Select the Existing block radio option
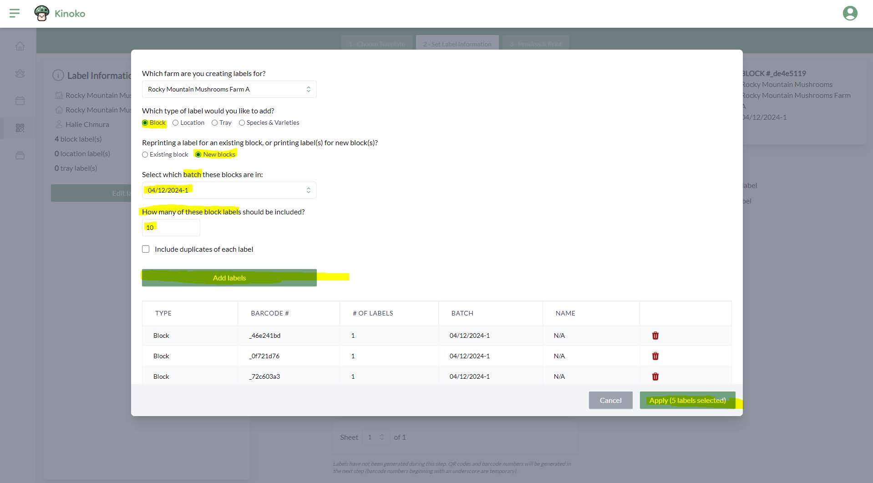 click(145, 155)
